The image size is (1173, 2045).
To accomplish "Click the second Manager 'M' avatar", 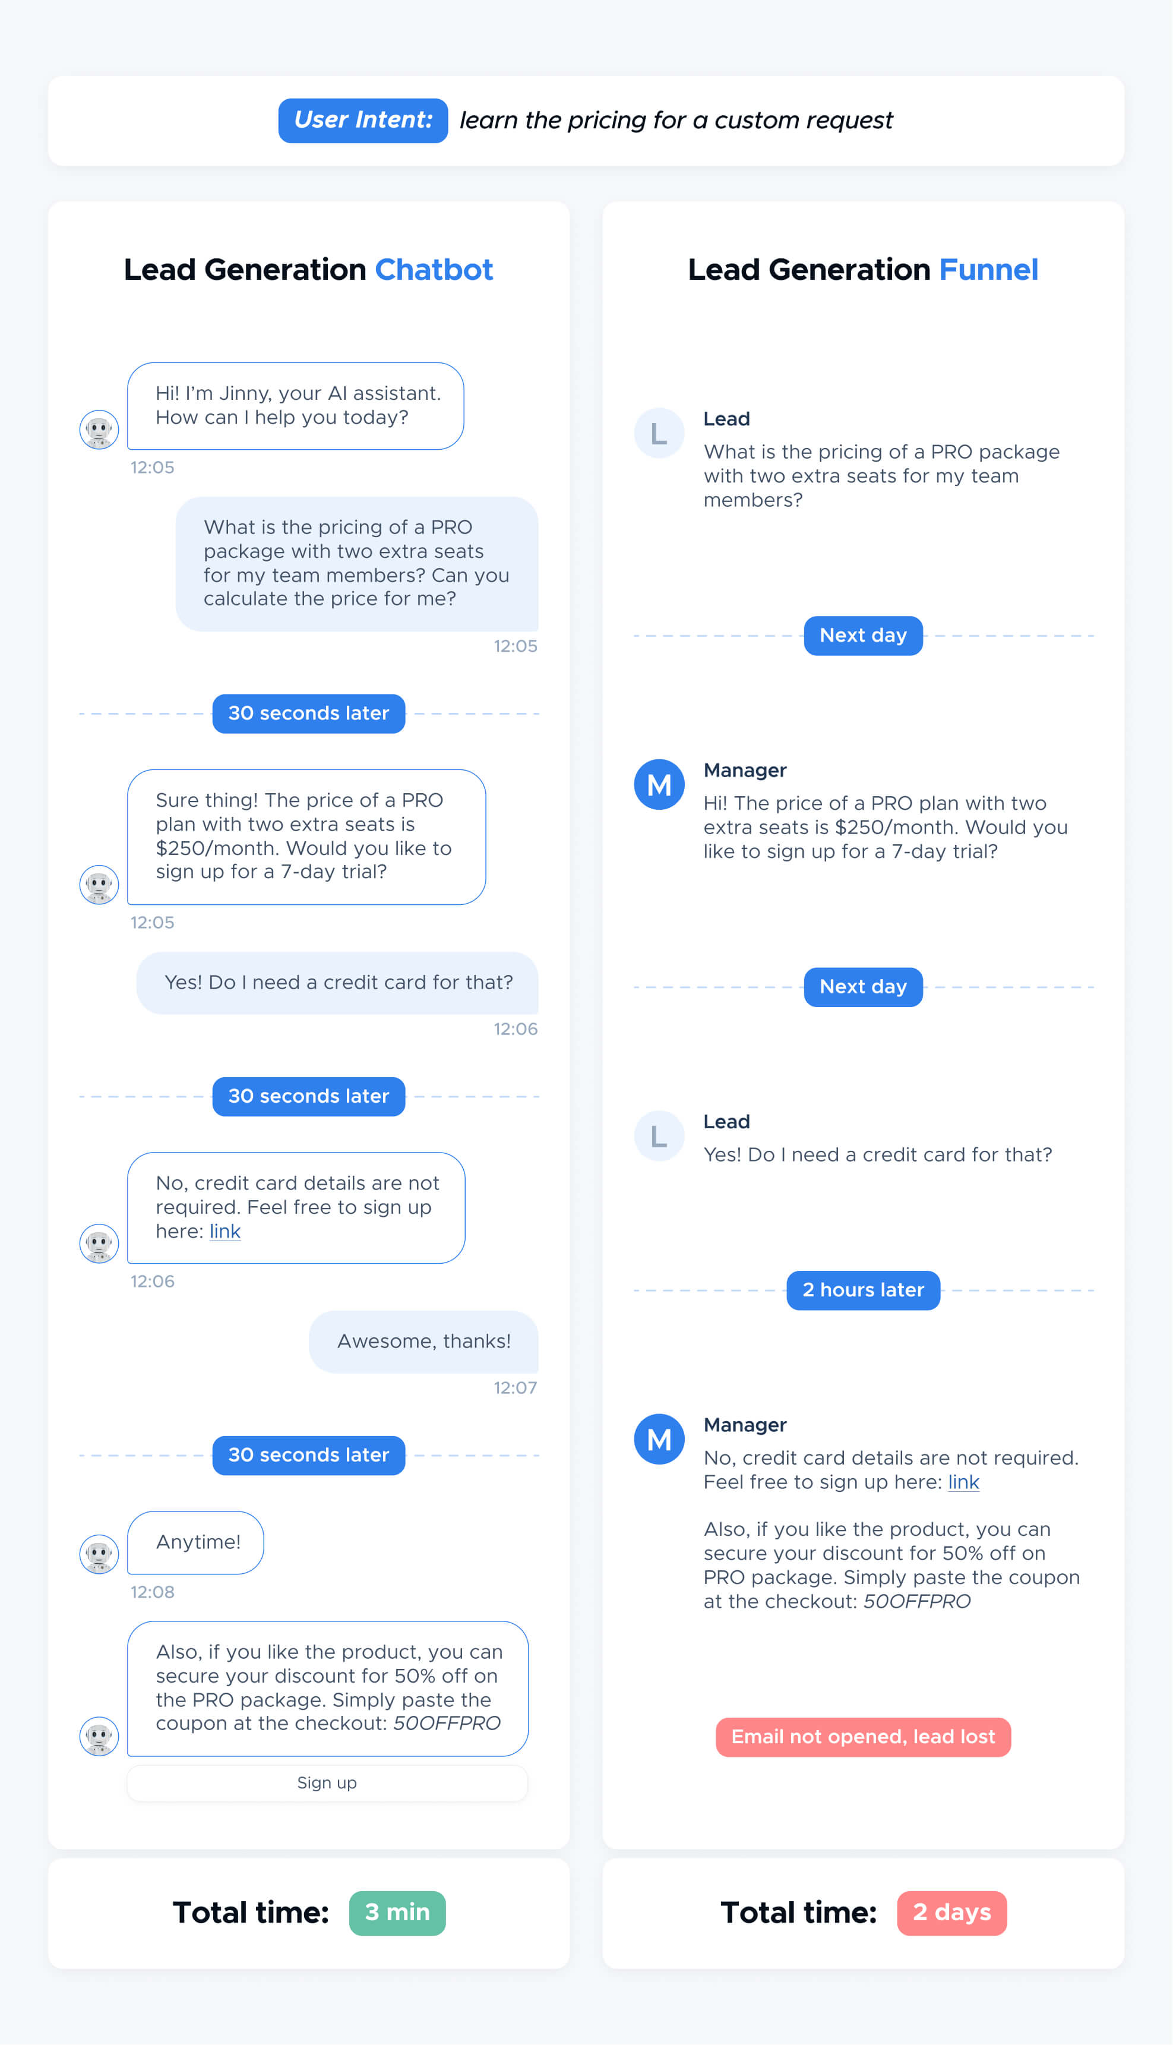I will click(x=659, y=1439).
